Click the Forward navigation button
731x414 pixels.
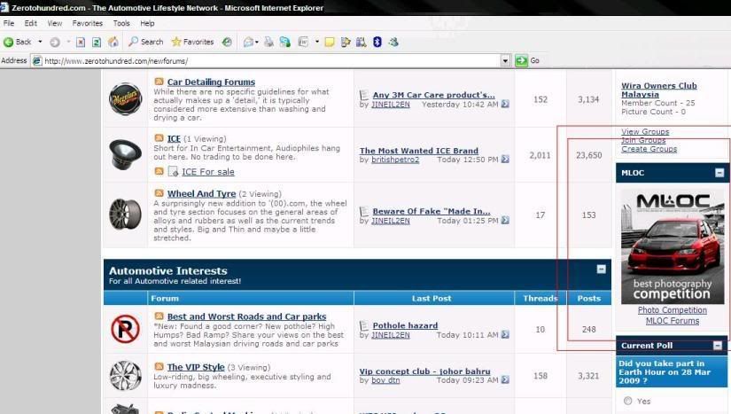[x=55, y=43]
